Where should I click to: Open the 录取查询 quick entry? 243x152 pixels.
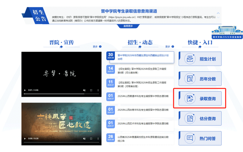[200, 99]
